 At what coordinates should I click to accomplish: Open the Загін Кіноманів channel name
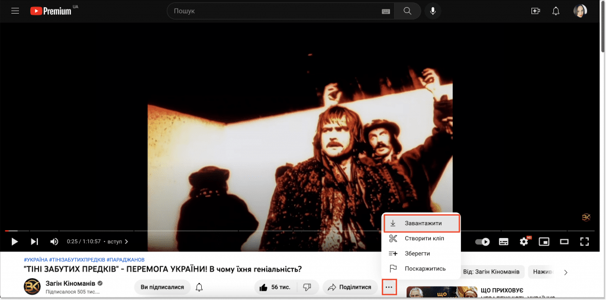tap(70, 283)
